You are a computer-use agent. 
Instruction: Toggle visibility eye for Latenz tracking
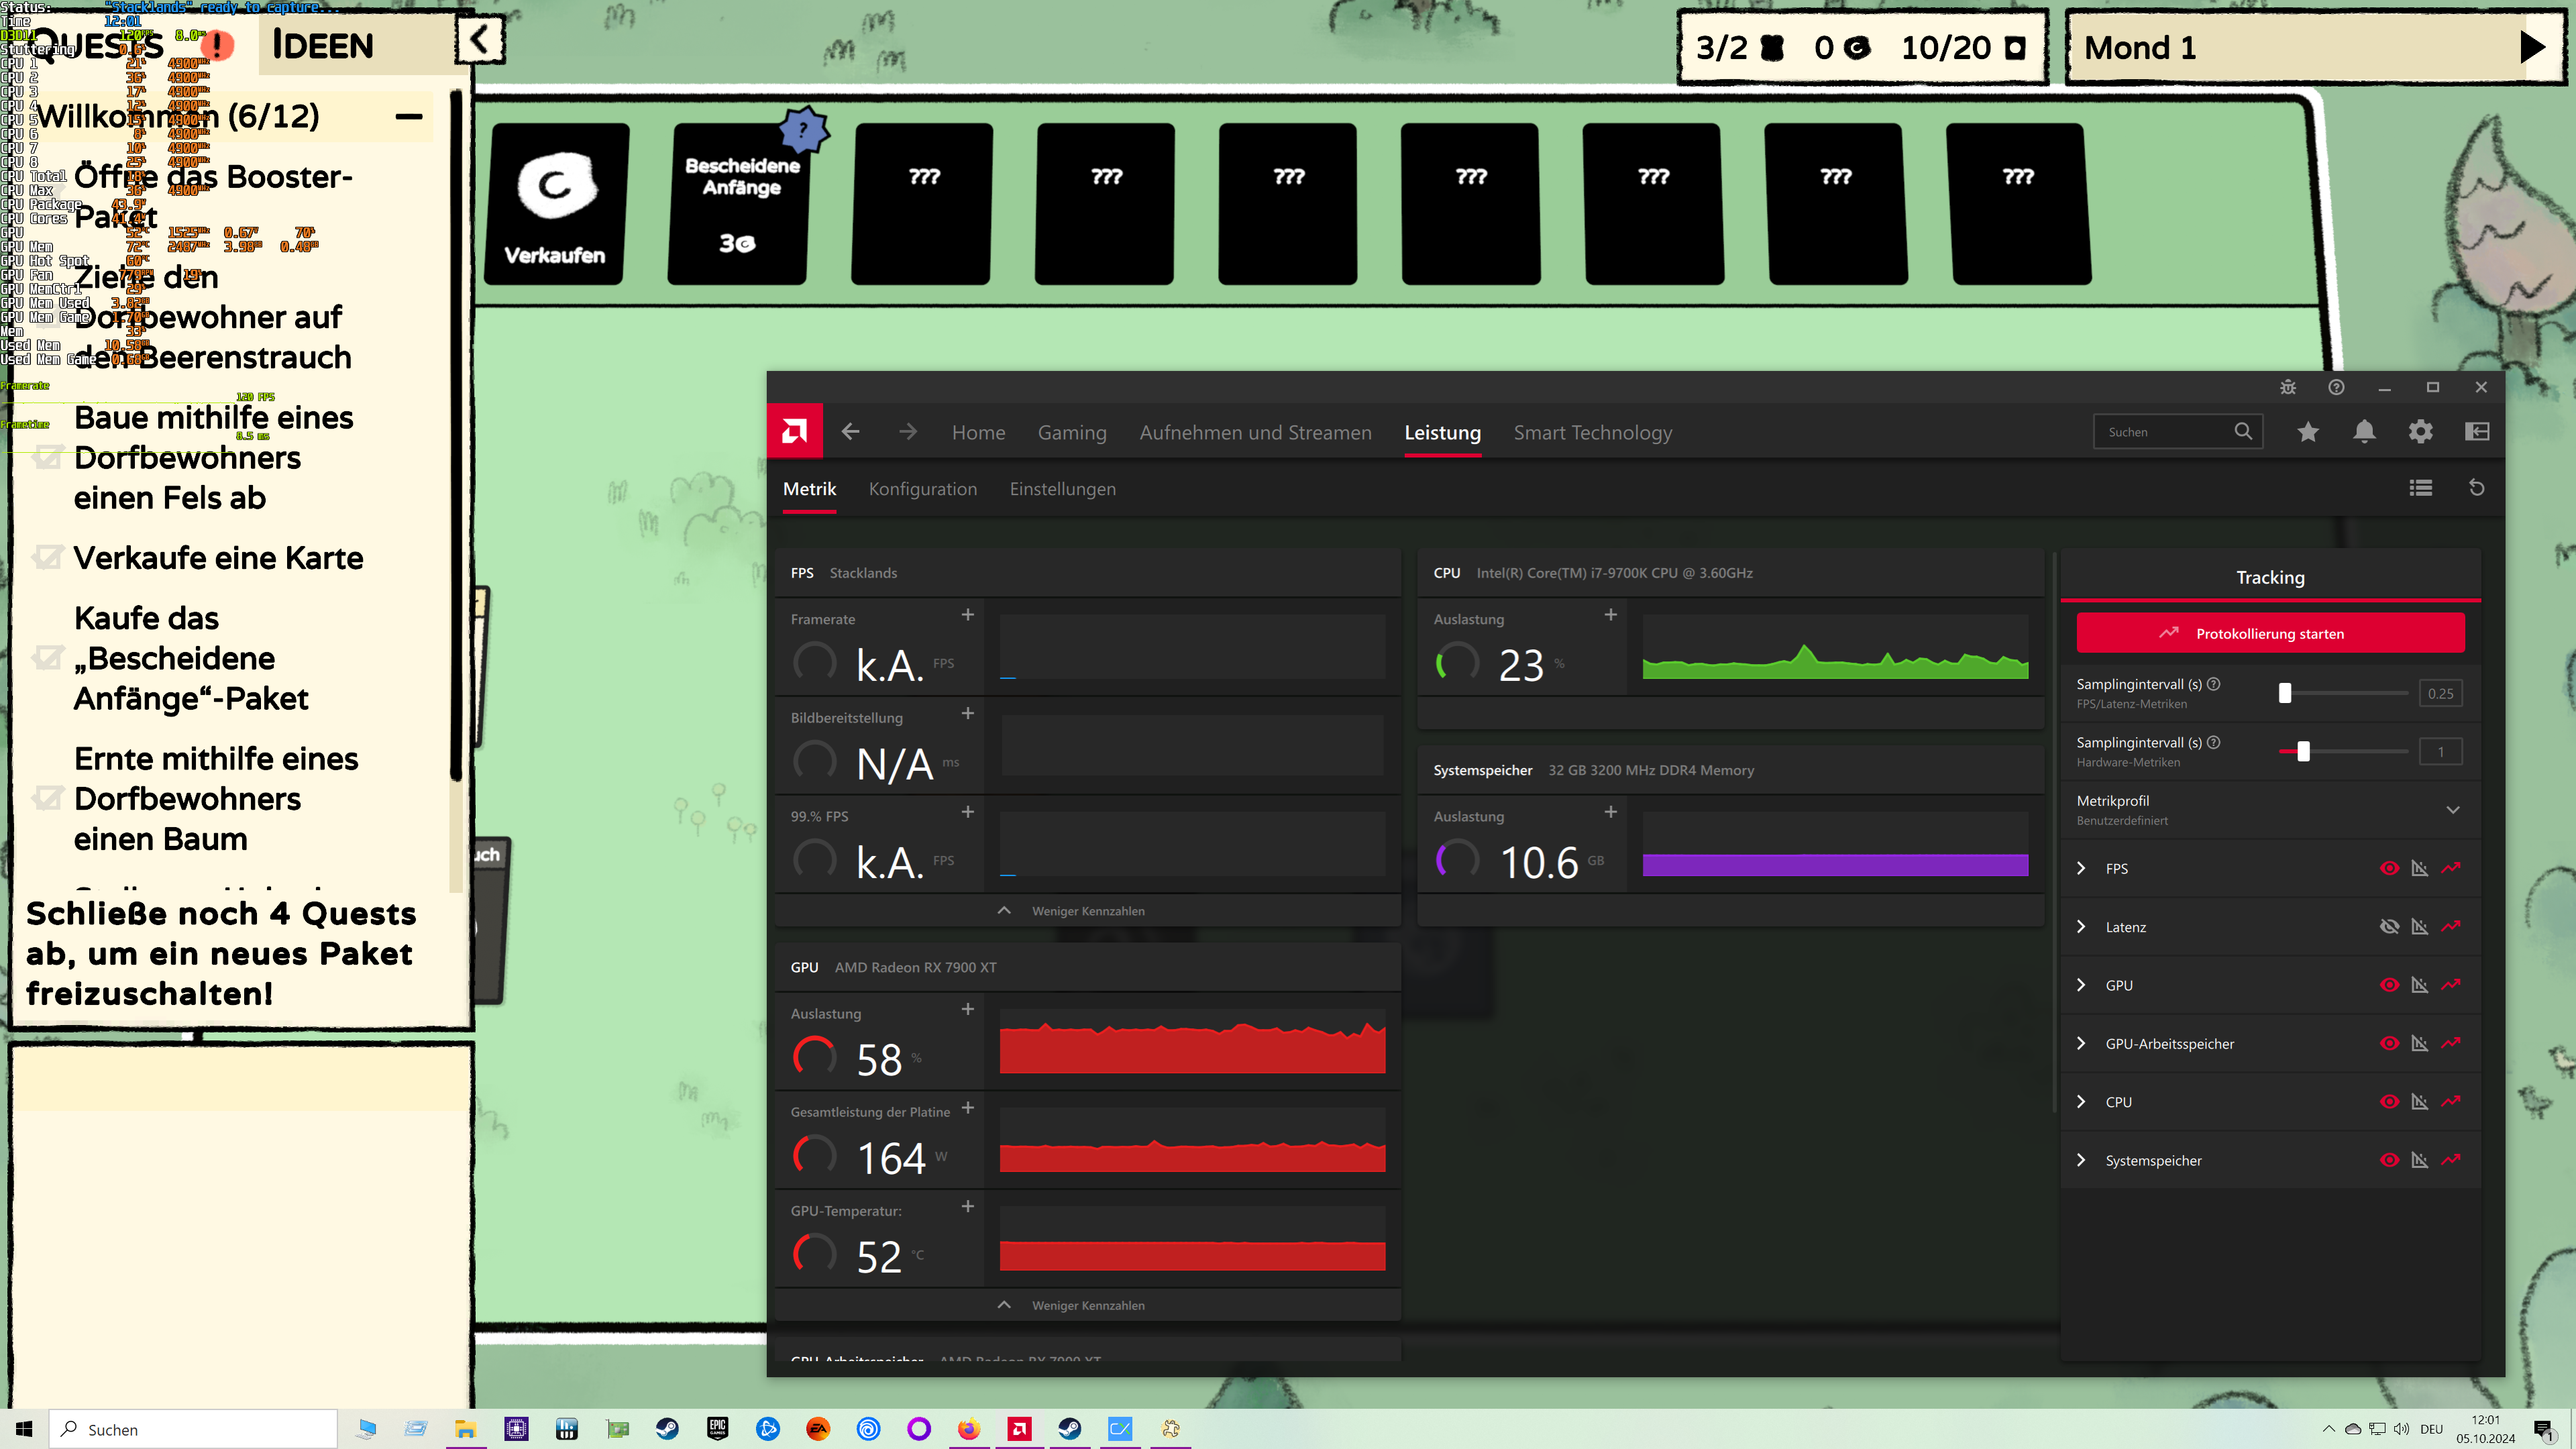2389,927
